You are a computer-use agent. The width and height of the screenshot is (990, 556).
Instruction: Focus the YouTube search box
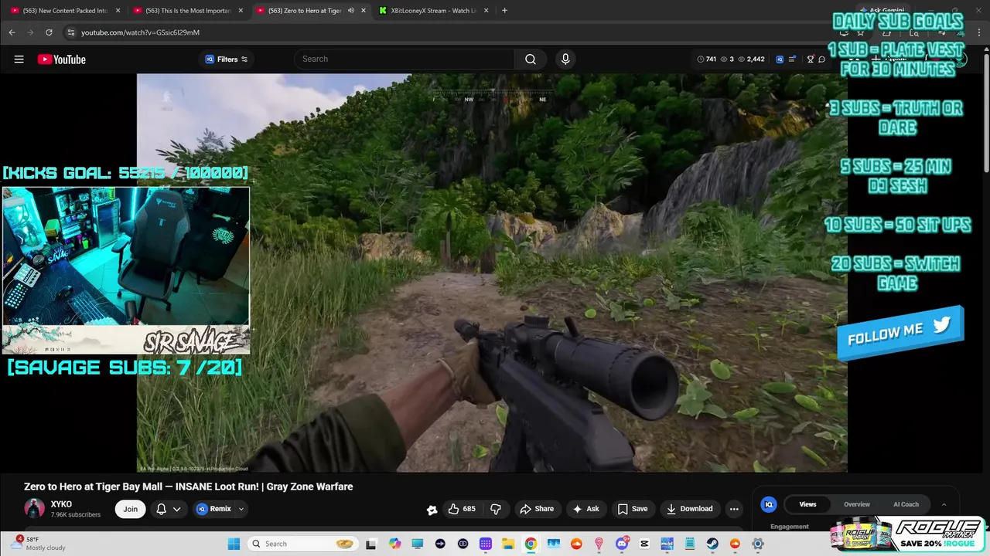(404, 59)
